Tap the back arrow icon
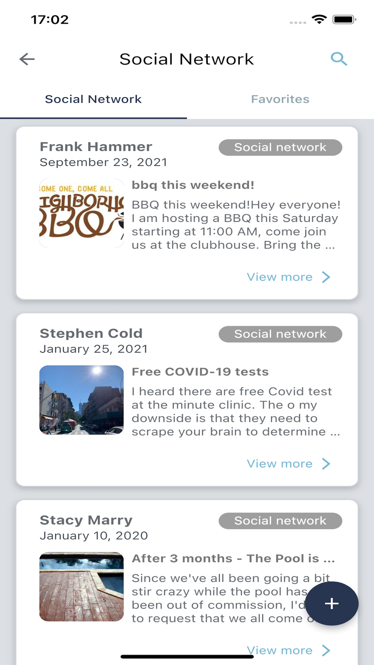The width and height of the screenshot is (374, 665). (27, 59)
